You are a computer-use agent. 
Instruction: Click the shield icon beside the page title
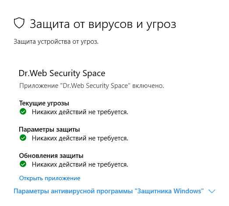[x=19, y=23]
